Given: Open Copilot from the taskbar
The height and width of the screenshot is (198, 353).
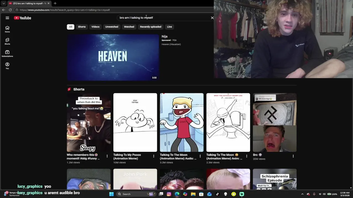Looking at the screenshot, I should [185, 194].
